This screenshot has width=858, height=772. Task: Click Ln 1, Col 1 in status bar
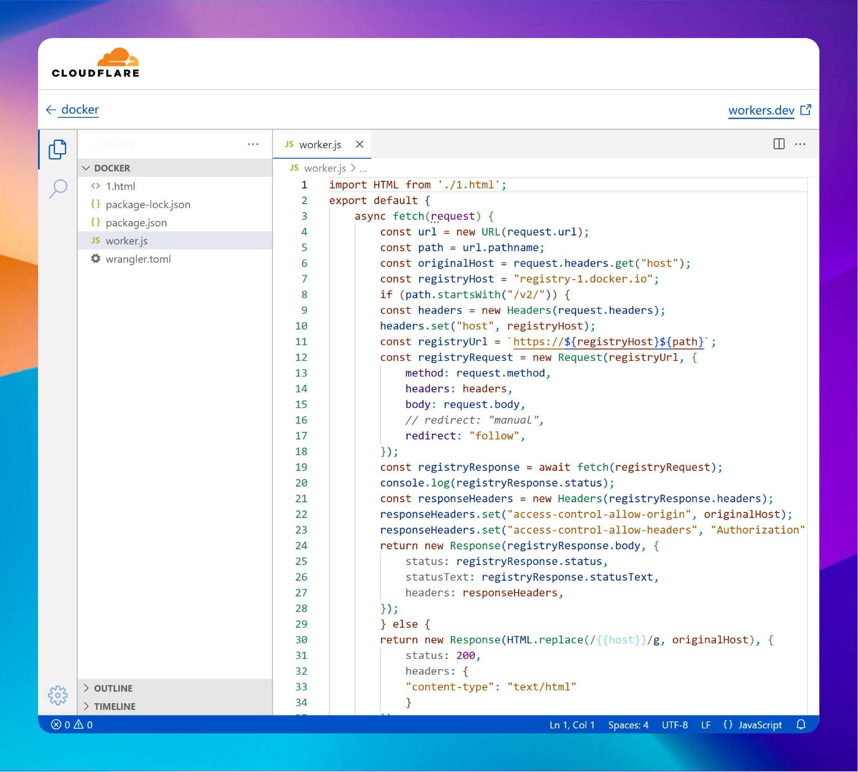572,725
